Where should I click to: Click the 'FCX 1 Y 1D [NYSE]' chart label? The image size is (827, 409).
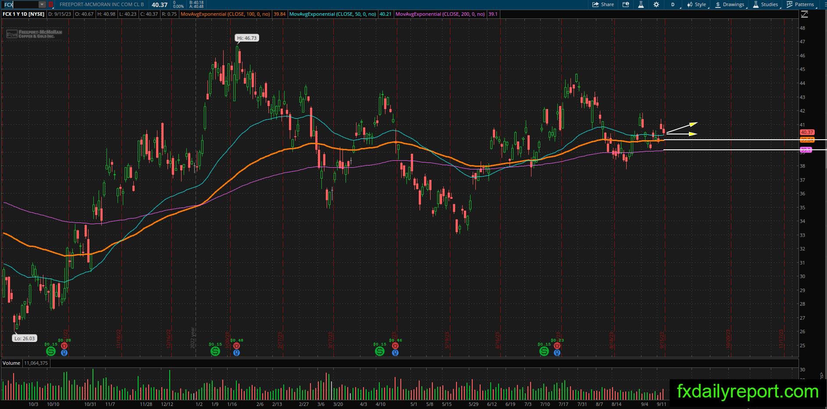[24, 14]
